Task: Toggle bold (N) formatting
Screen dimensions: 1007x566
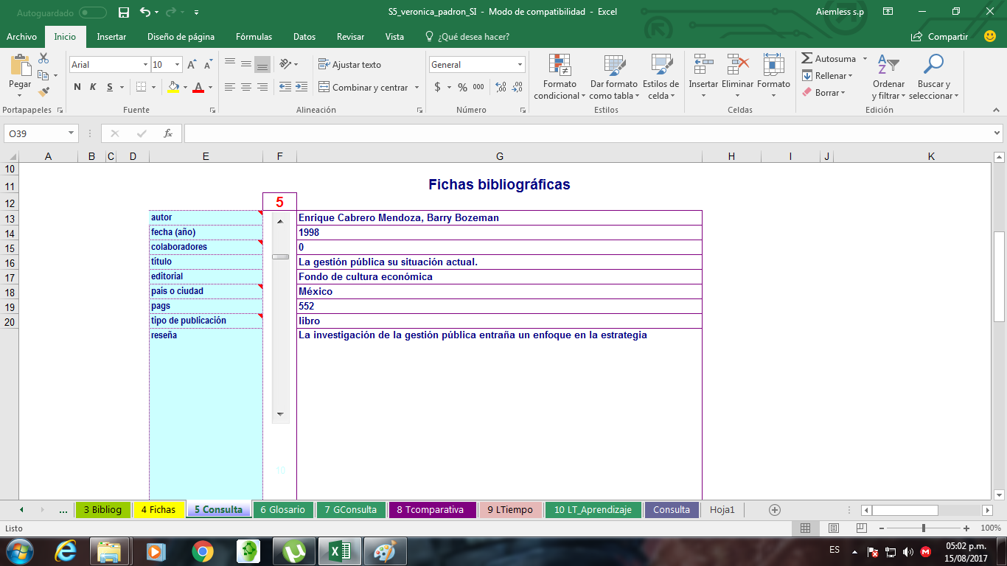Action: click(76, 86)
